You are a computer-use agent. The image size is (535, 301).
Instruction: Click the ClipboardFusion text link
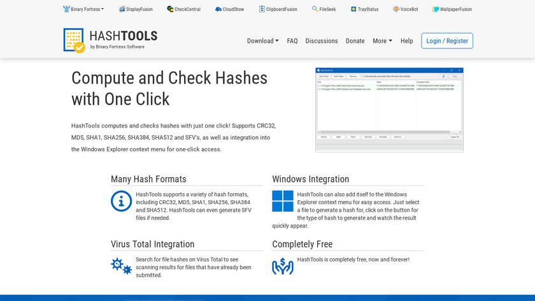click(x=282, y=9)
